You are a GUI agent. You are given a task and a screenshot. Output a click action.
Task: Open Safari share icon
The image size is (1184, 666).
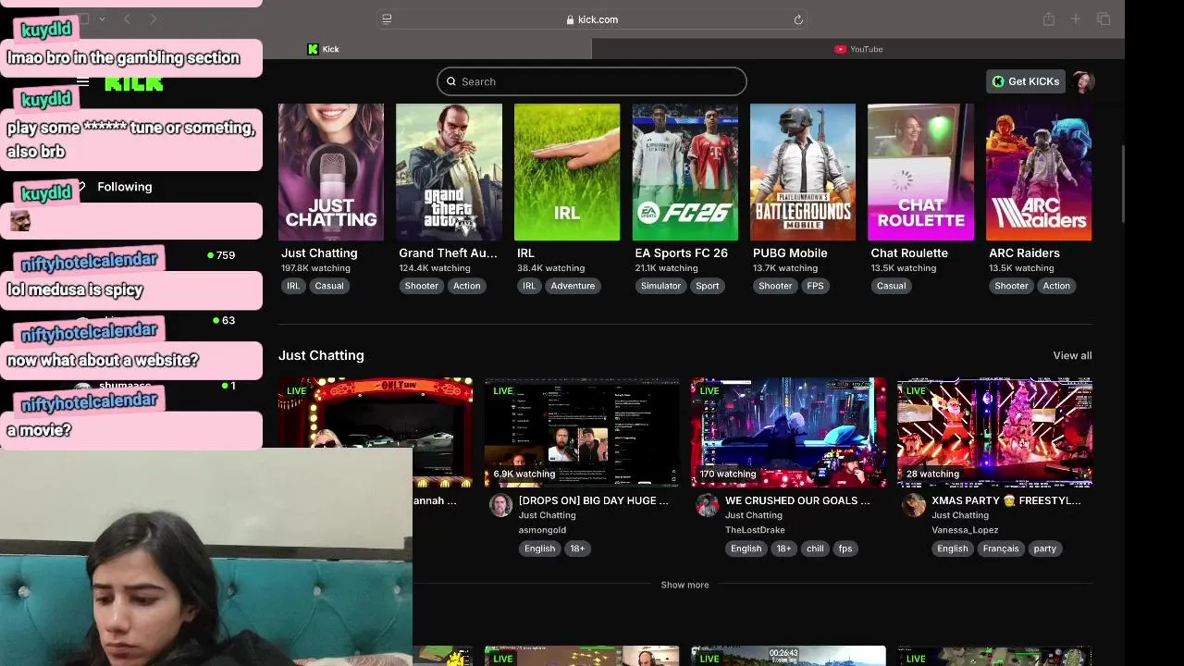pyautogui.click(x=1048, y=19)
